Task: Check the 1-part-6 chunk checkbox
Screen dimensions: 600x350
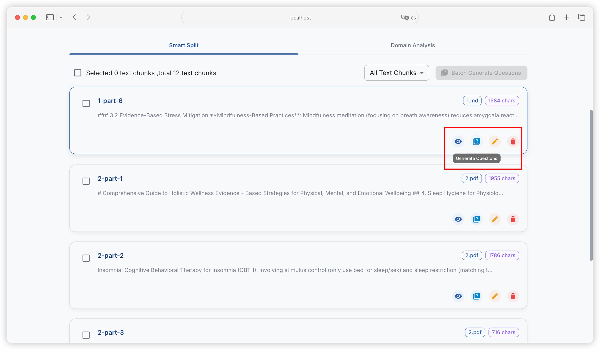Action: 86,103
